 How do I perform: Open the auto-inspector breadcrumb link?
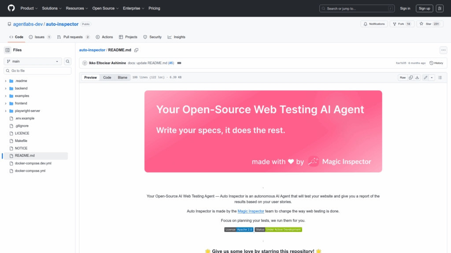point(92,50)
